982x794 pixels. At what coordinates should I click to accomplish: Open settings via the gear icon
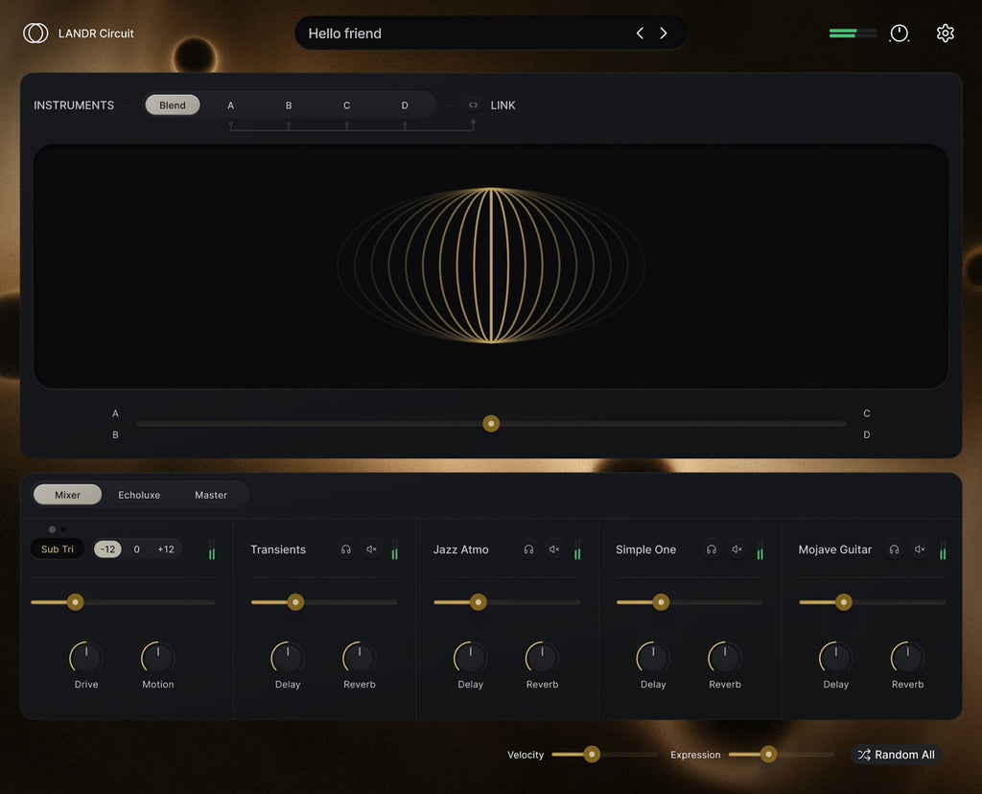(x=945, y=34)
